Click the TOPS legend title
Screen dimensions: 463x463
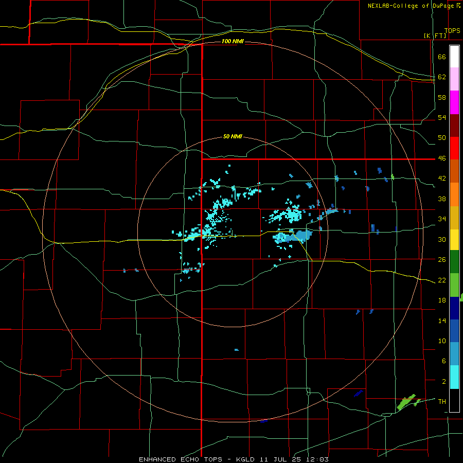(452, 31)
